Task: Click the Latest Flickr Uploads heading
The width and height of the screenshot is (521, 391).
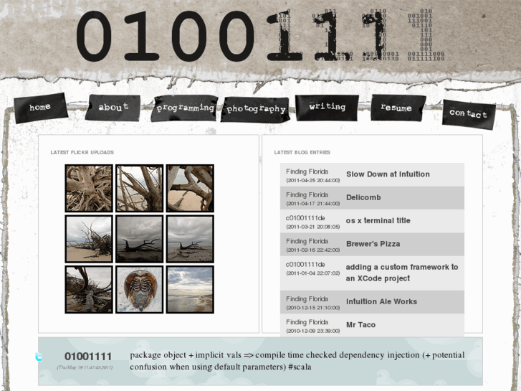Action: coord(82,152)
